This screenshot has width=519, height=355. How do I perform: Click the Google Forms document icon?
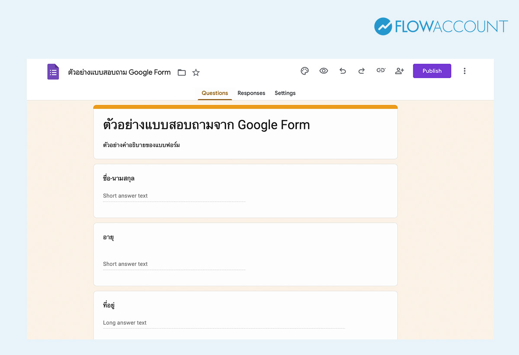(53, 71)
